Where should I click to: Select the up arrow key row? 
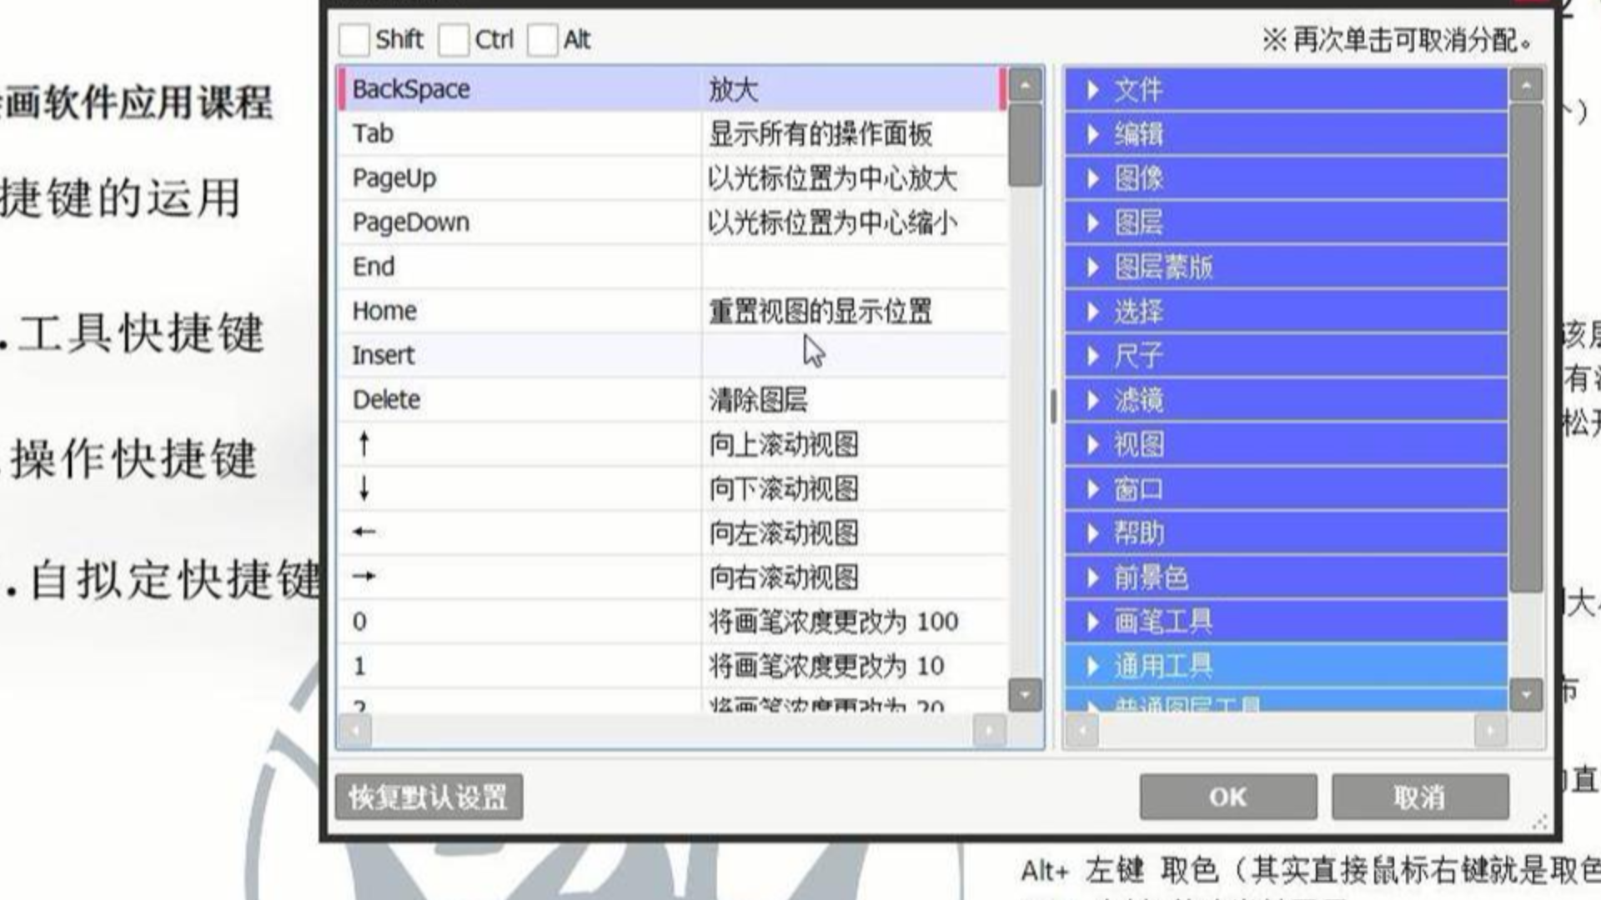[x=673, y=444]
